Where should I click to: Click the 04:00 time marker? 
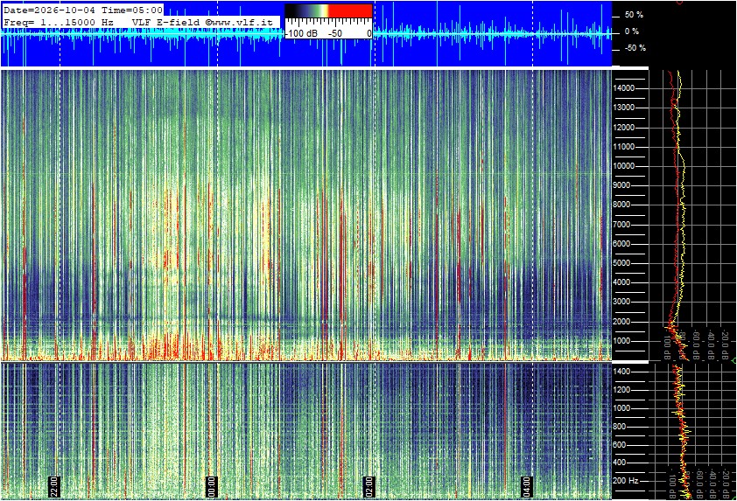[527, 487]
